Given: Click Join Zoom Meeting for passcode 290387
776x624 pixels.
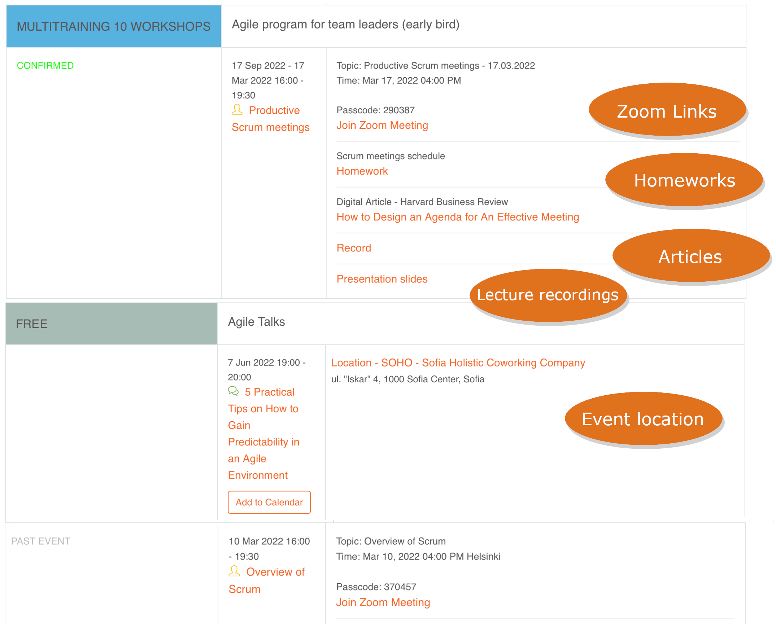Looking at the screenshot, I should pos(382,125).
